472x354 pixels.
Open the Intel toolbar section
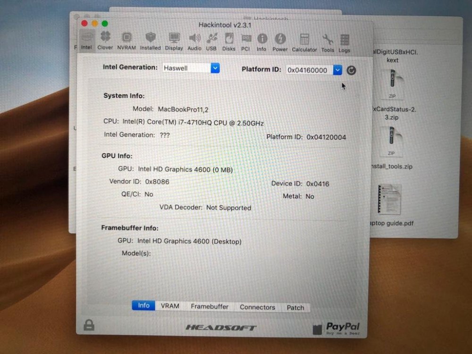(87, 41)
